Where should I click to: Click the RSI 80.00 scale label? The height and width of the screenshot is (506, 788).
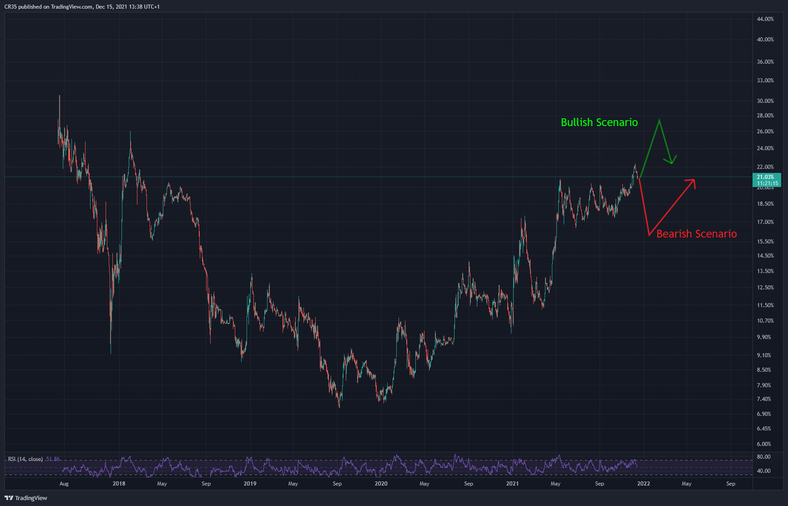click(x=764, y=457)
